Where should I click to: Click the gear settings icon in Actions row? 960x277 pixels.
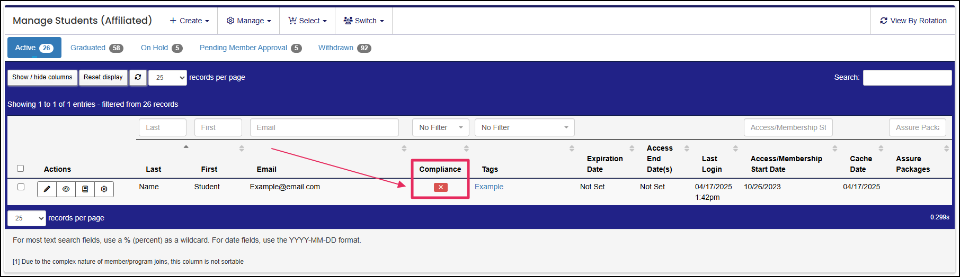click(104, 189)
